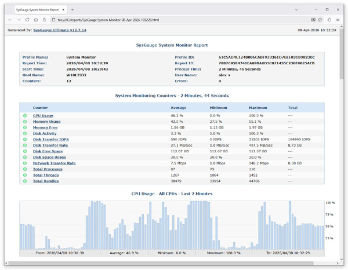The image size is (348, 270).
Task: Click the green status icon for Disk Transfer IOPS
Action: [25, 140]
